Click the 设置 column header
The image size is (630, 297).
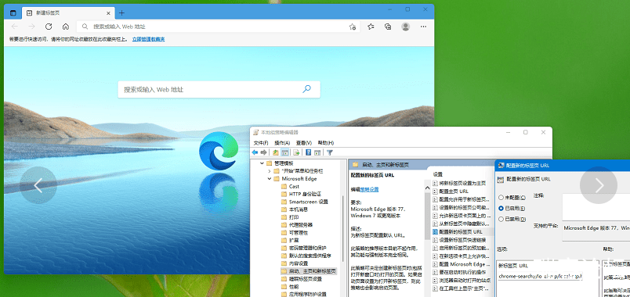pyautogui.click(x=438, y=174)
